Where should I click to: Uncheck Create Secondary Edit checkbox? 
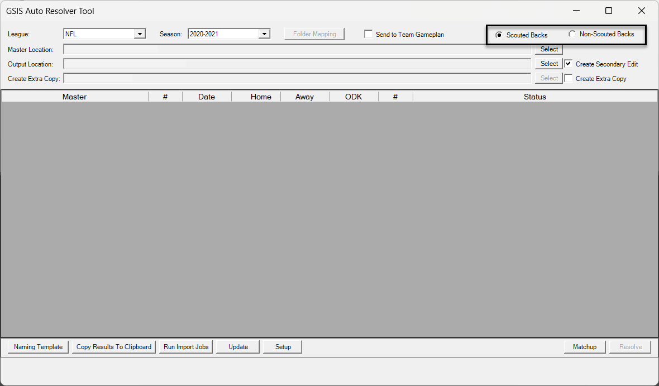[568, 64]
